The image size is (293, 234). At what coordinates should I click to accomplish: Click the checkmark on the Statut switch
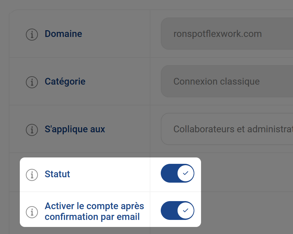click(184, 173)
